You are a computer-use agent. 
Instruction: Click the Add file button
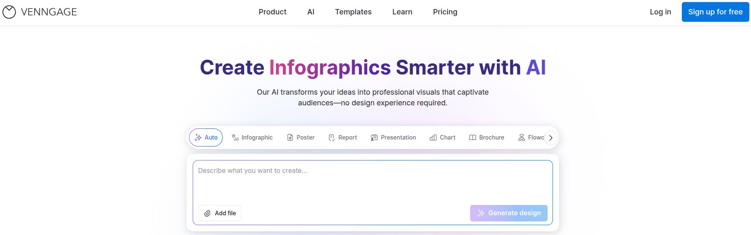click(219, 213)
